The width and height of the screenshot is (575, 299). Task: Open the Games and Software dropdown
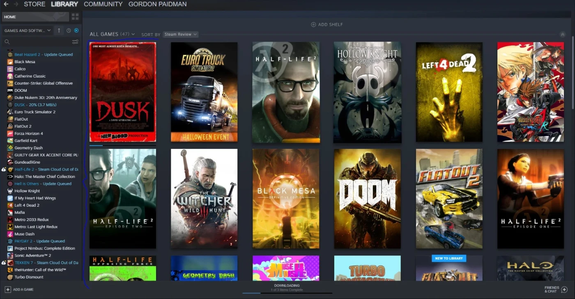click(x=27, y=30)
